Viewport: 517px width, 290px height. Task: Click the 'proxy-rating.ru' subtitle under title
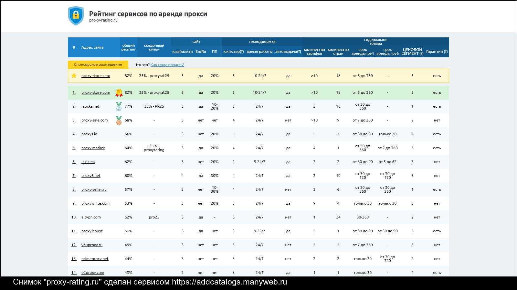point(103,20)
